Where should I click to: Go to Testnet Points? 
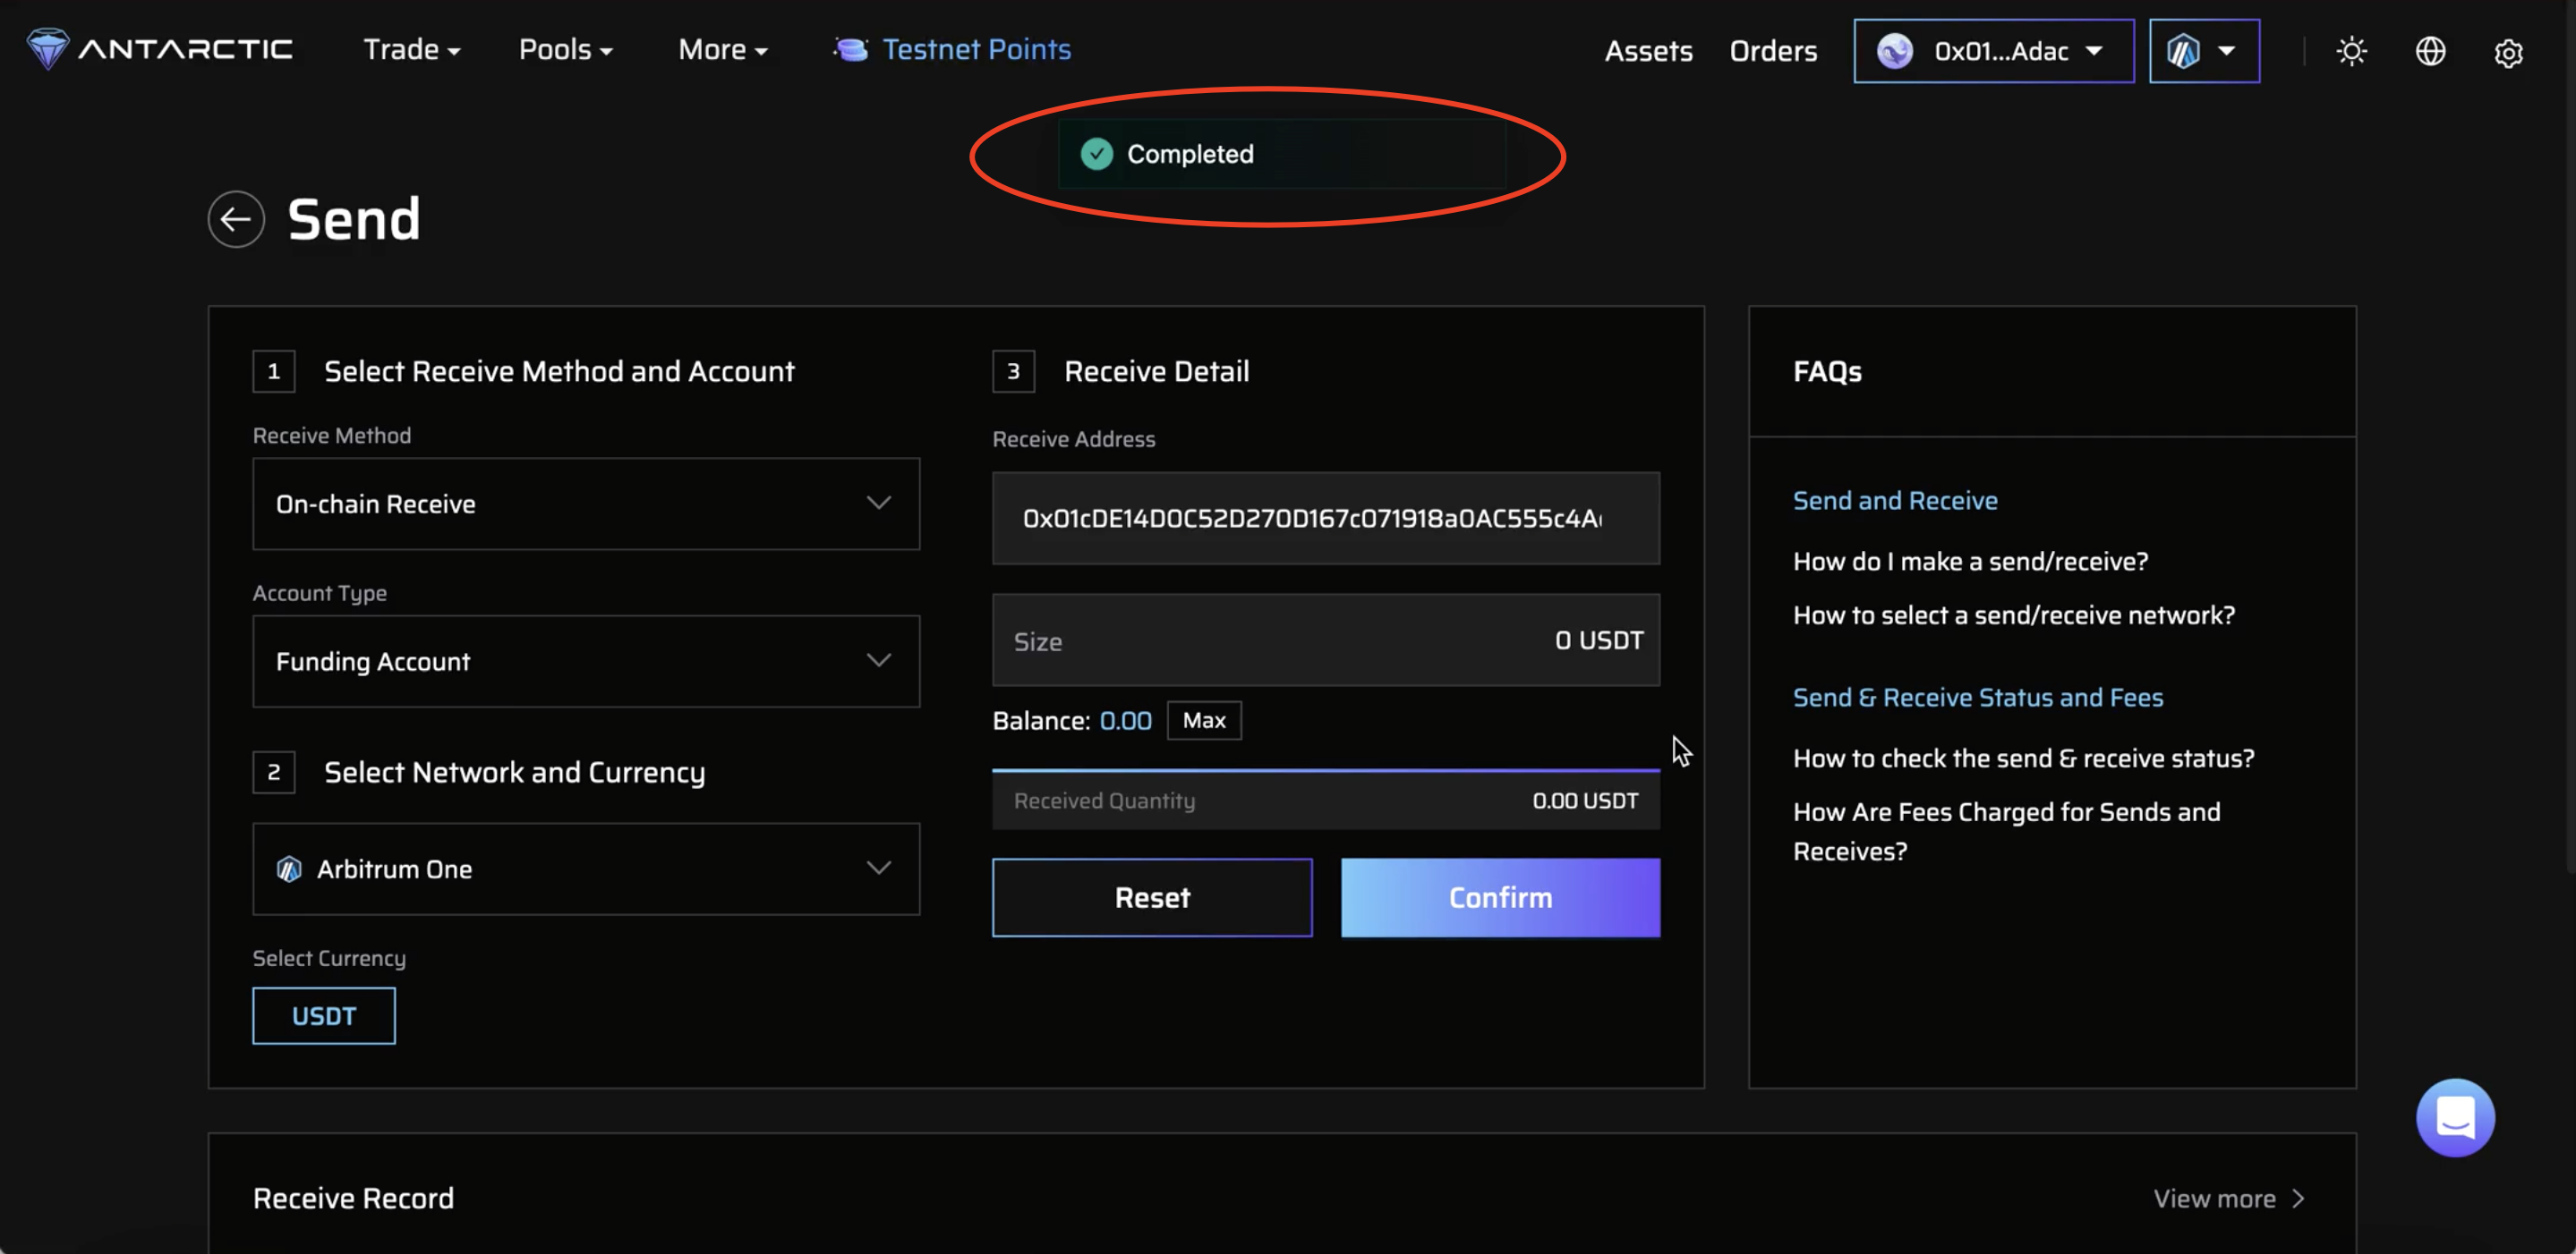(x=976, y=50)
